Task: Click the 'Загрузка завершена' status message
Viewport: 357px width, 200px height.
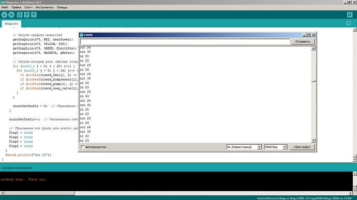Action: [x=17, y=167]
